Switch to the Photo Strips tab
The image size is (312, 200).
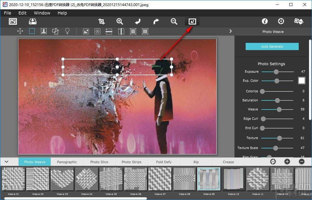132,162
